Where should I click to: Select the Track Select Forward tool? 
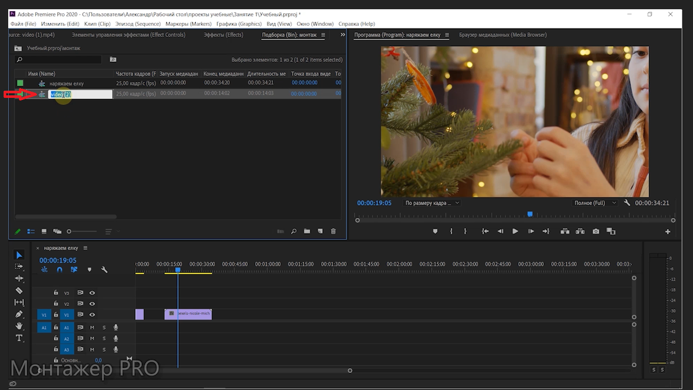click(x=19, y=266)
